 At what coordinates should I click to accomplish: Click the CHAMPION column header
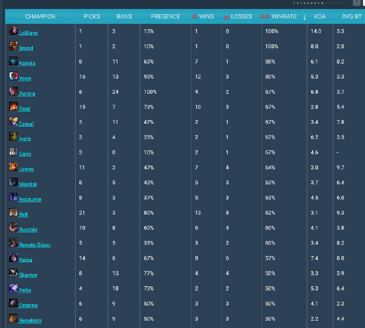point(40,16)
